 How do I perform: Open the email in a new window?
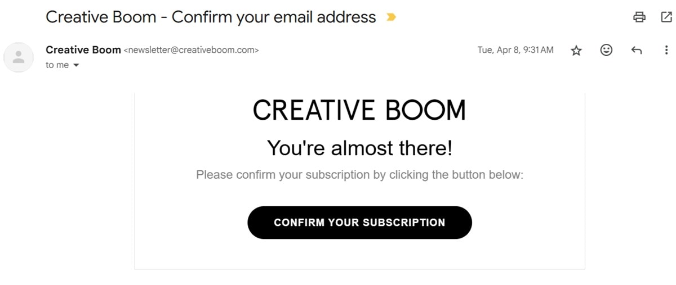(x=666, y=17)
